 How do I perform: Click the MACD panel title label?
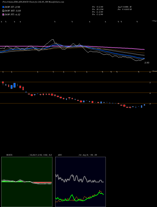coord(9,155)
